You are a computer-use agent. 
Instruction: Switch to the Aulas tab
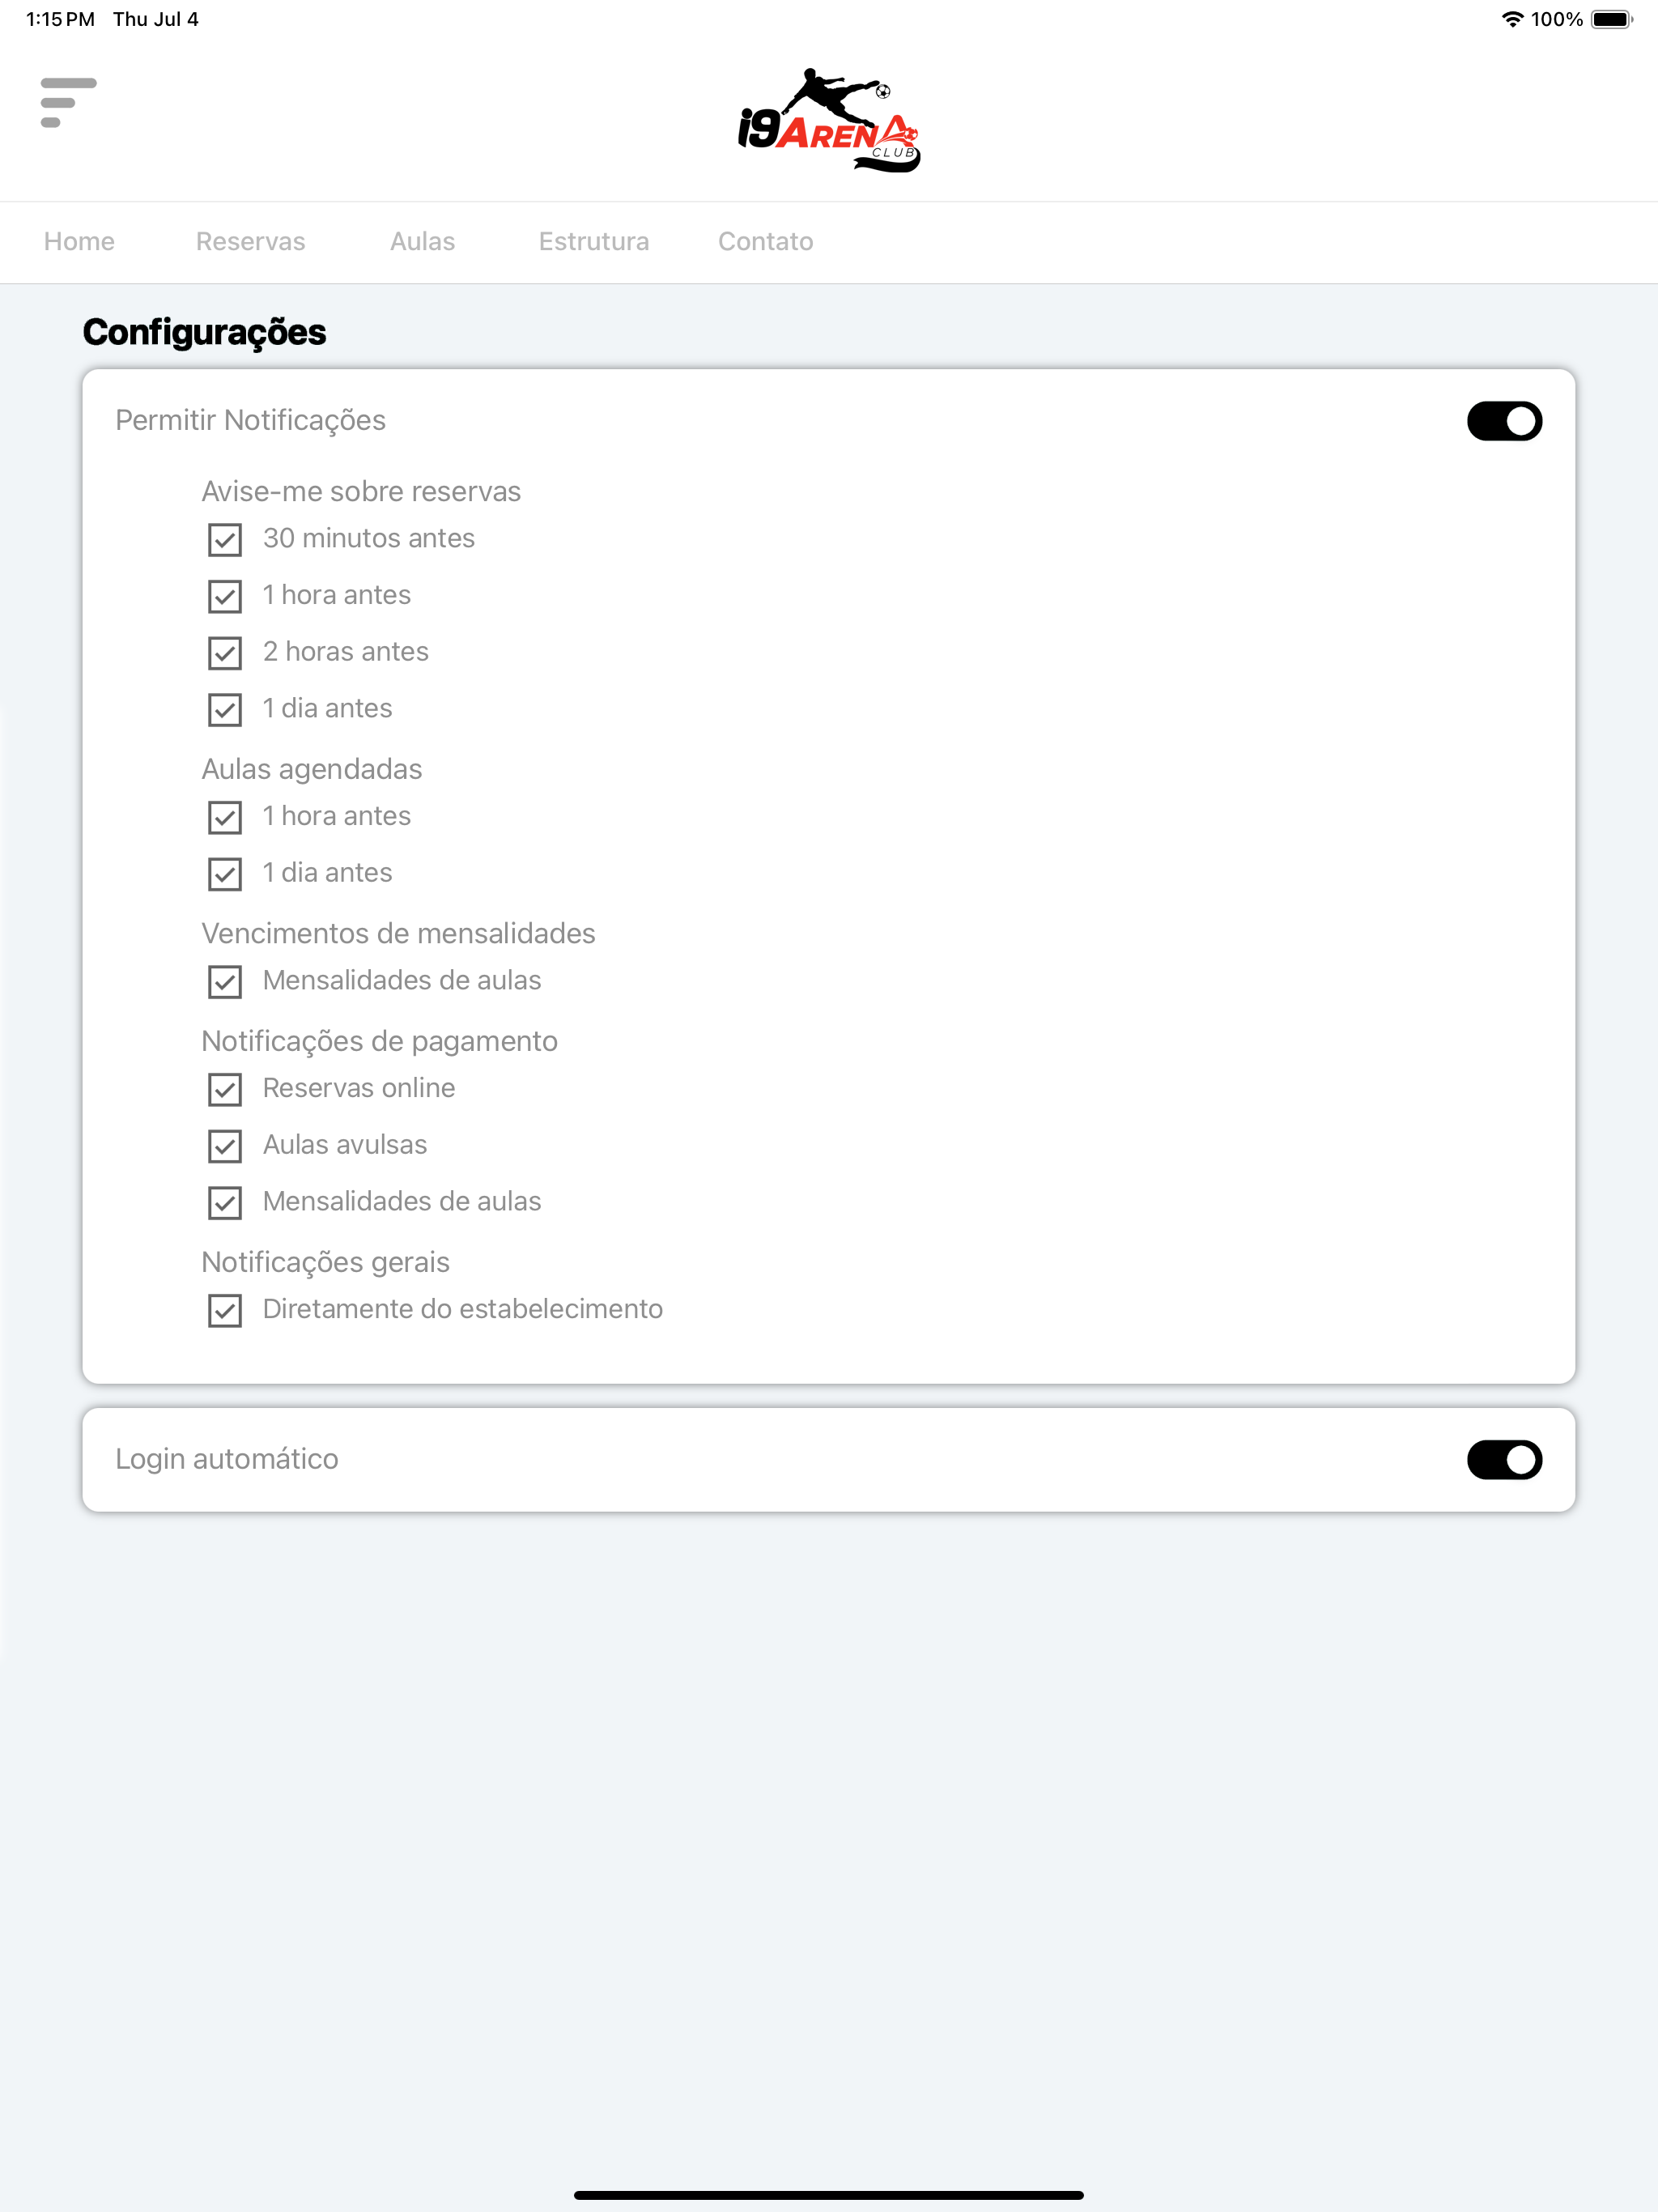[x=423, y=242]
